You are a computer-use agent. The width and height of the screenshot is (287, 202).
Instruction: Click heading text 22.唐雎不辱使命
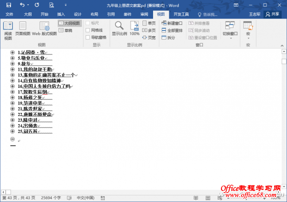(x=34, y=114)
